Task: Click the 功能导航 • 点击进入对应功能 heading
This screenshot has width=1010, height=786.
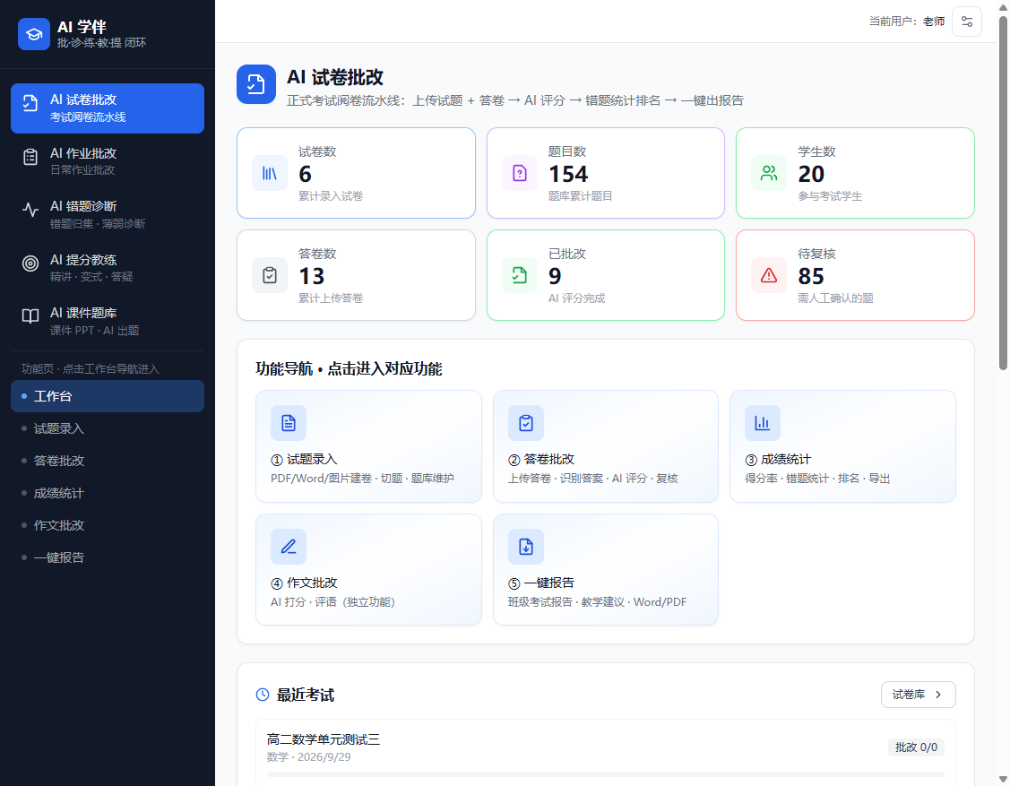Action: pyautogui.click(x=349, y=369)
